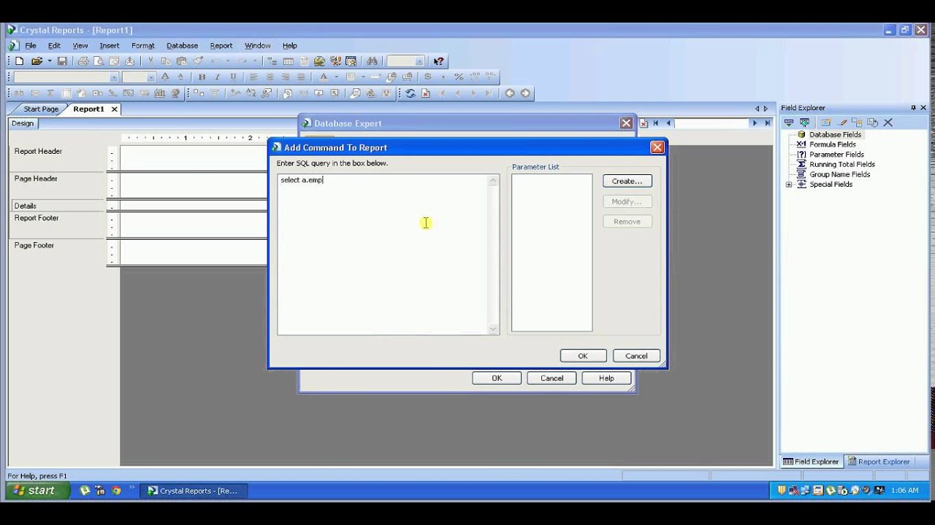Toggle Underline formatting button
Image resolution: width=935 pixels, height=525 pixels.
pyautogui.click(x=233, y=77)
